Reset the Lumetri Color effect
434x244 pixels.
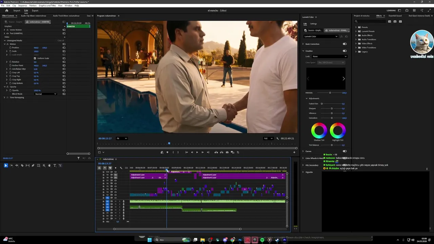[x=346, y=36]
